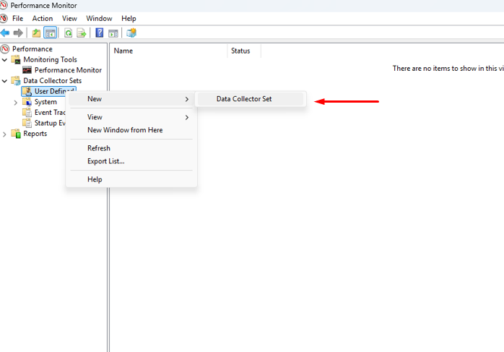Screen dimensions: 504x352
Task: Collapse the Monitoring Tools tree node
Action: click(x=5, y=60)
